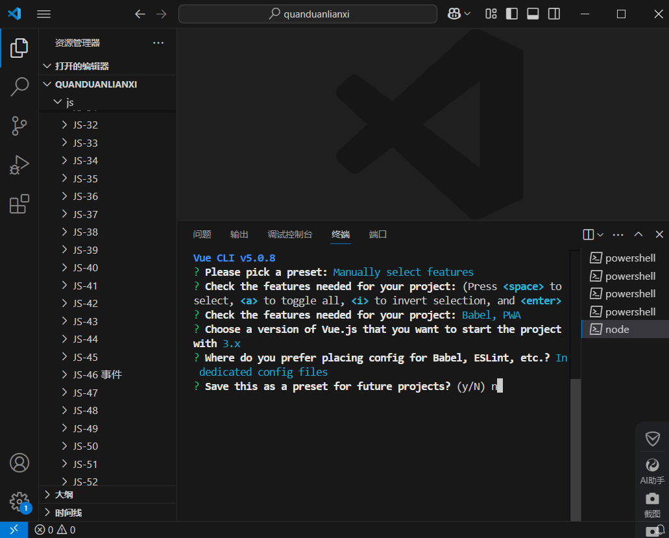Select the first powershell terminal
This screenshot has height=538, width=669.
625,258
